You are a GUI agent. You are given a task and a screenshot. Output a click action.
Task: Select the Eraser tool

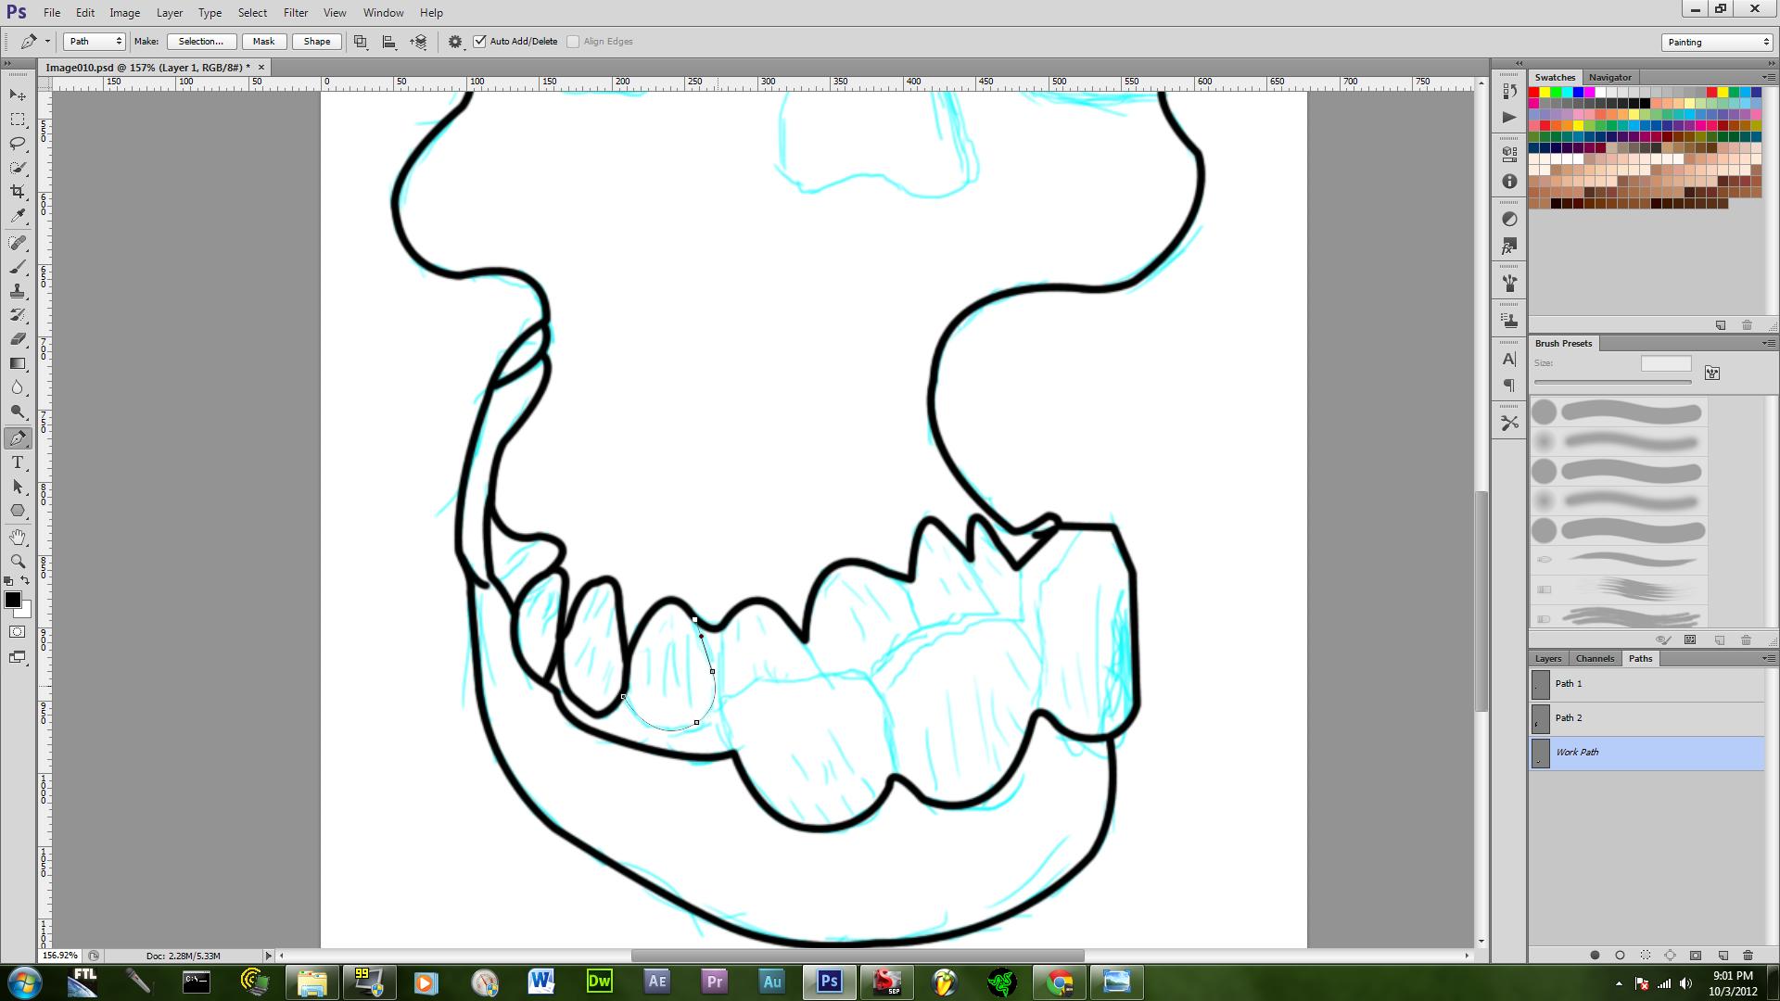coord(18,339)
